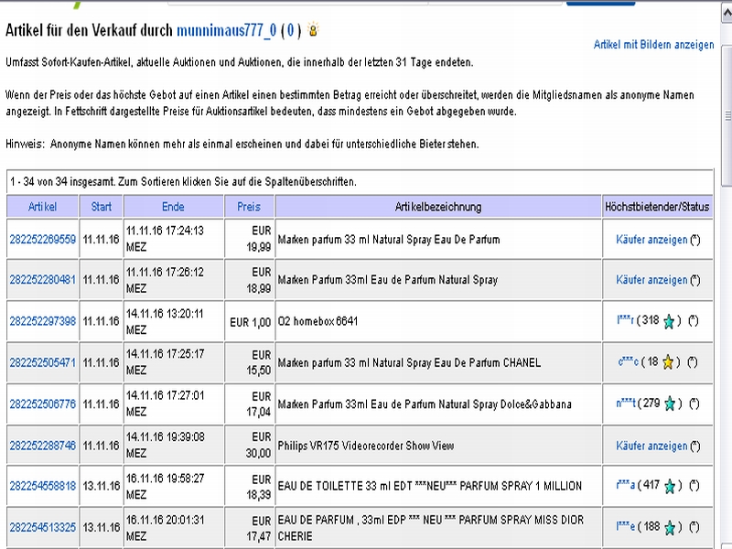Screen dimensions: 732x549
Task: Open item number 282252505471
Action: [42, 362]
